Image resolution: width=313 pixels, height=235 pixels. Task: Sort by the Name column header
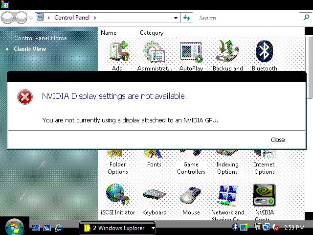[x=109, y=33]
